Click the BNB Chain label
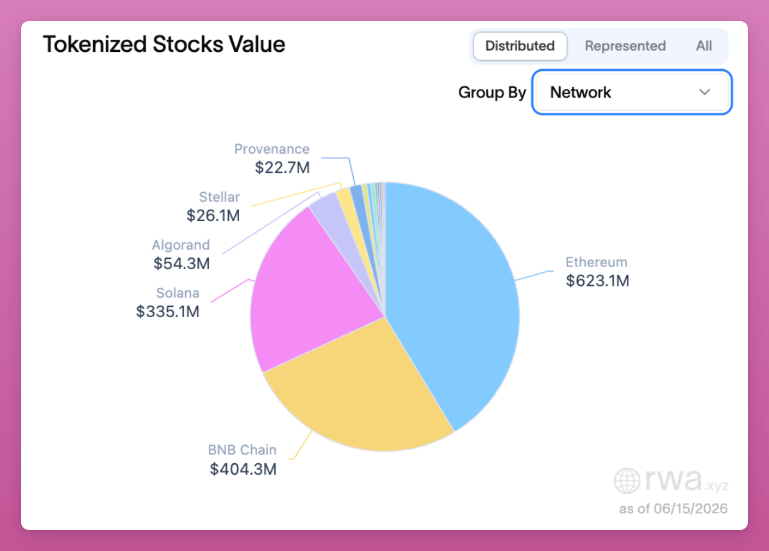Viewport: 769px width, 551px height. 242,450
